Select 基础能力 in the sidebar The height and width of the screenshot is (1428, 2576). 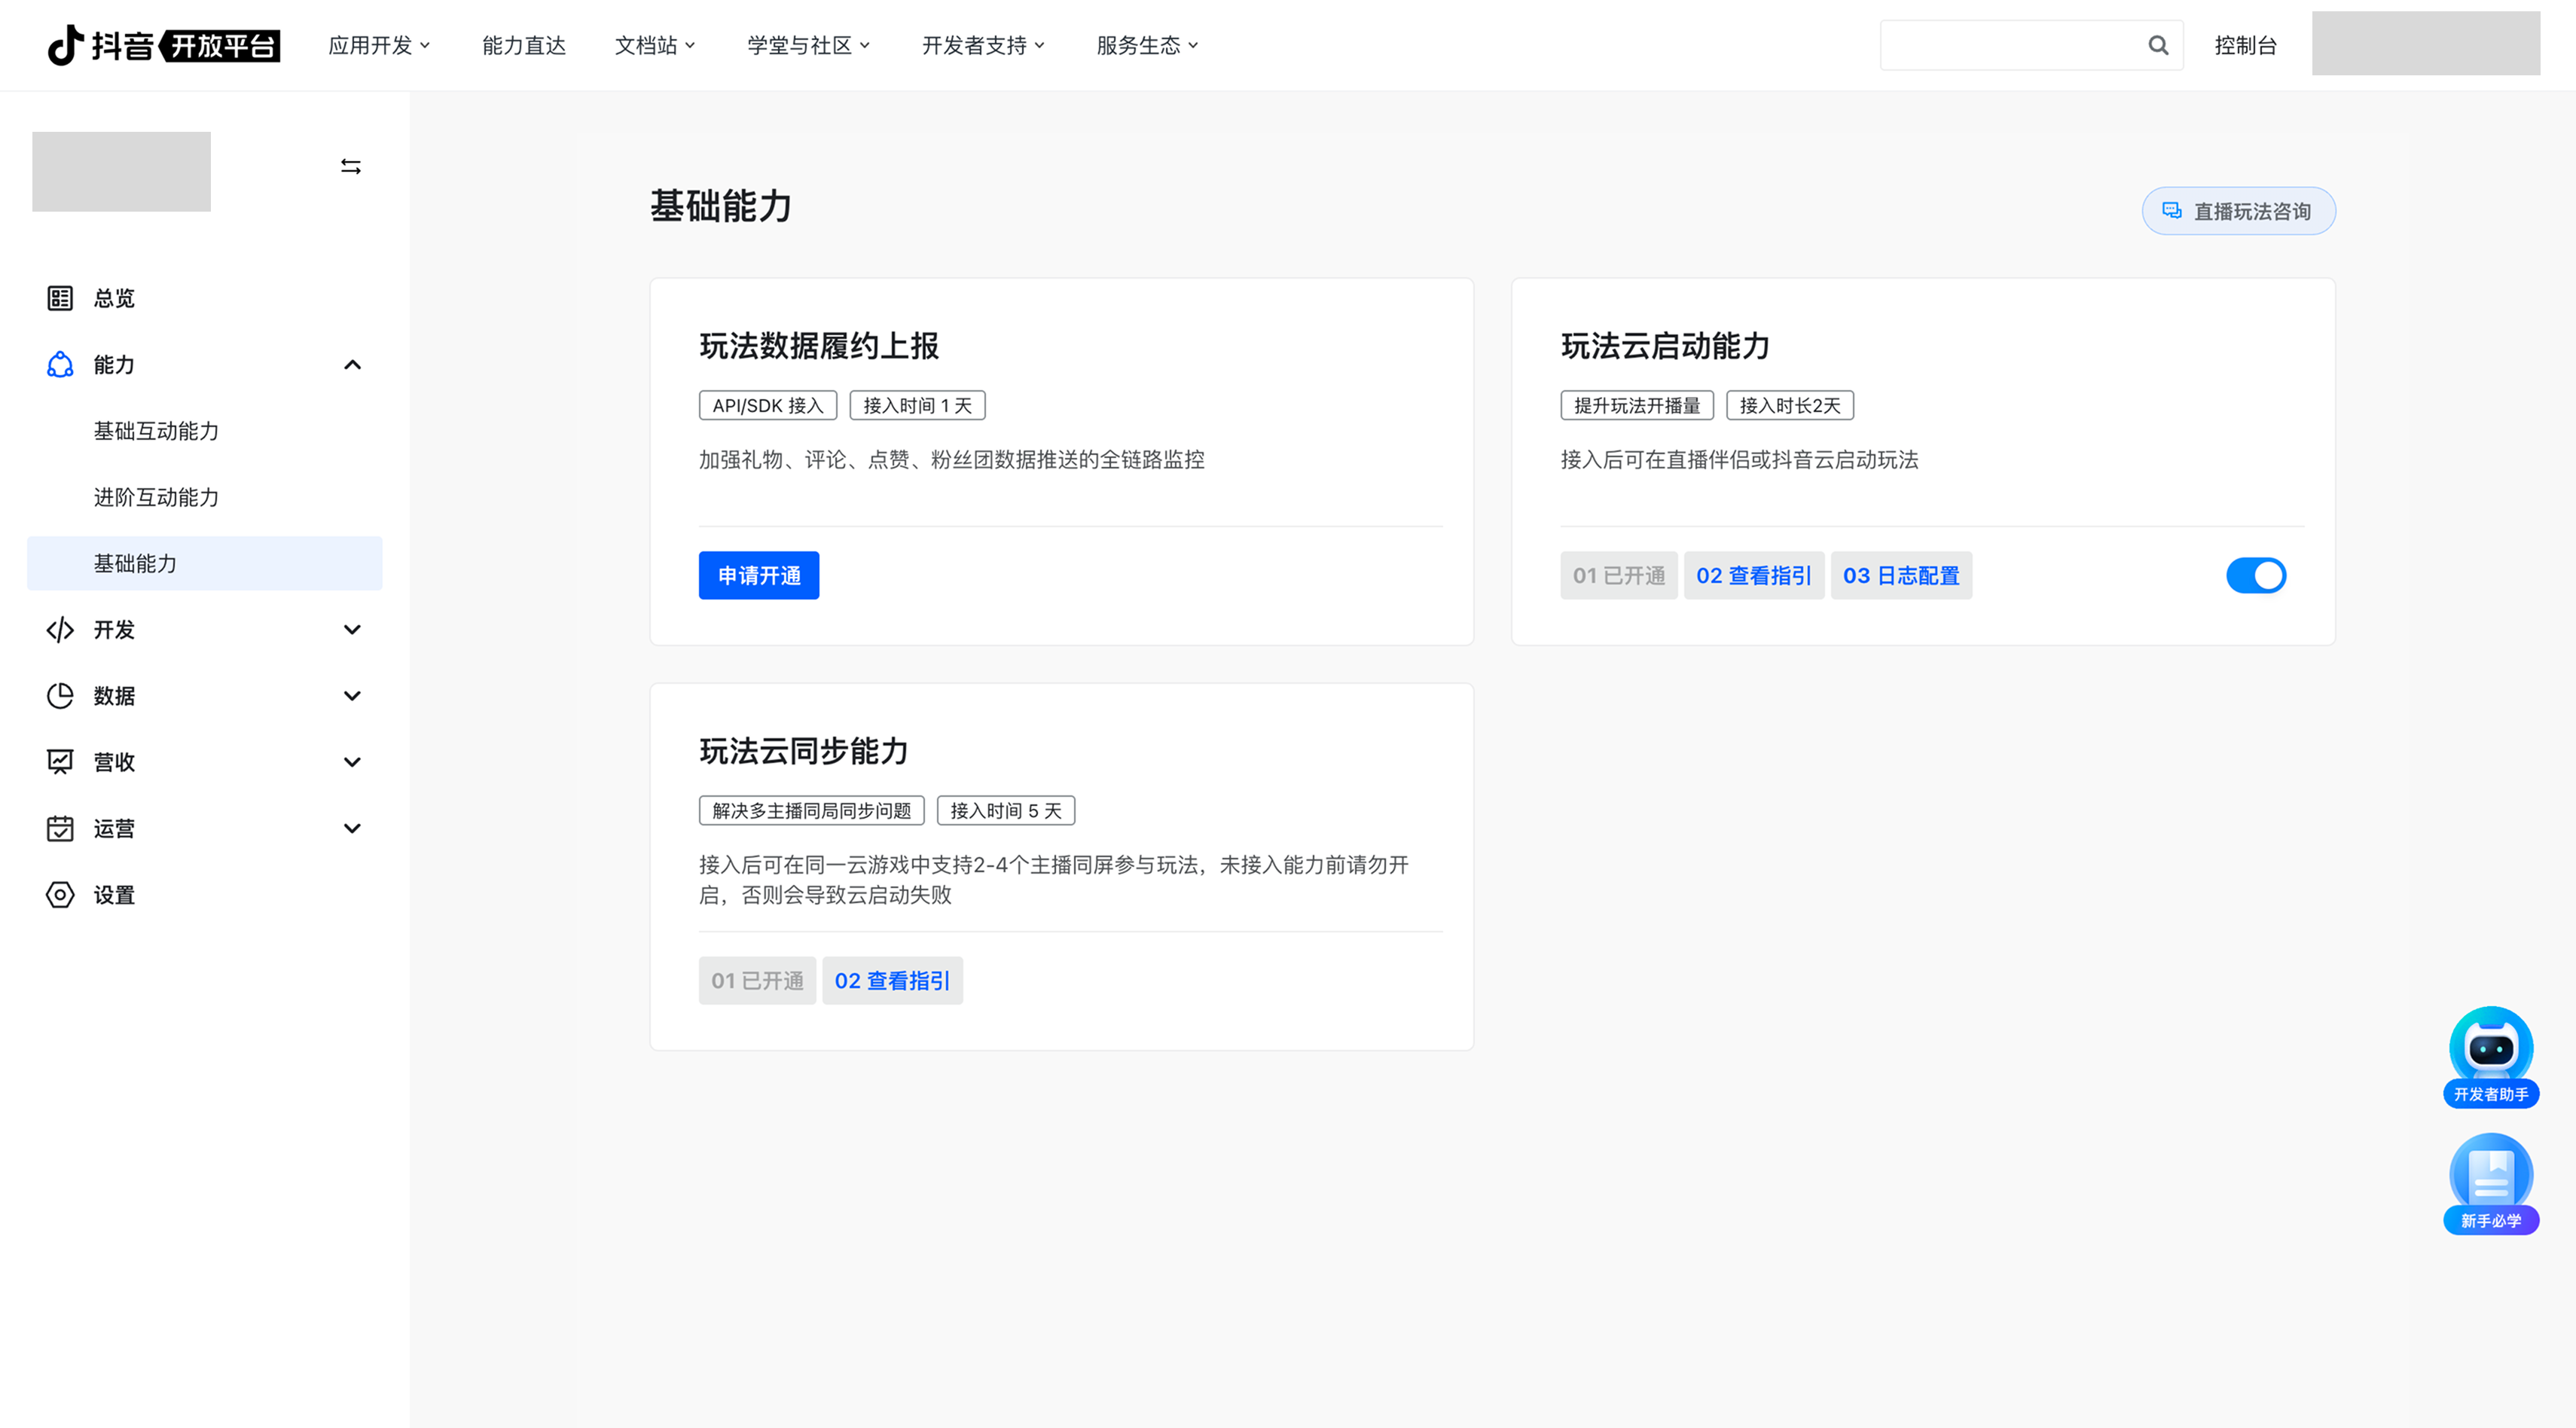[x=204, y=563]
